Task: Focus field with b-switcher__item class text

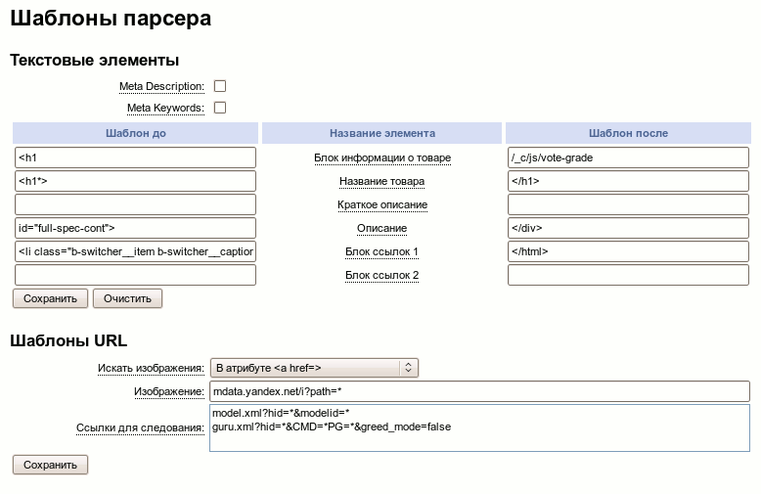Action: [135, 251]
